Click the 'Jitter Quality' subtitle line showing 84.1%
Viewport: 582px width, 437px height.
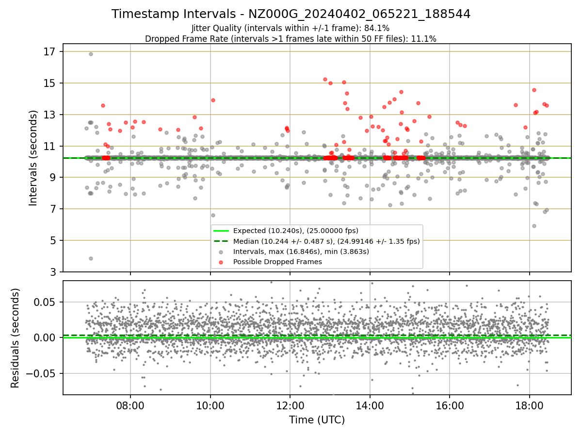(291, 28)
